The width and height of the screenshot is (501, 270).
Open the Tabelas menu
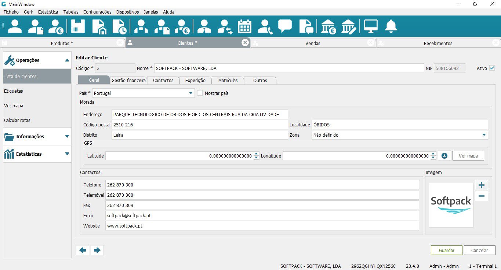tap(71, 12)
